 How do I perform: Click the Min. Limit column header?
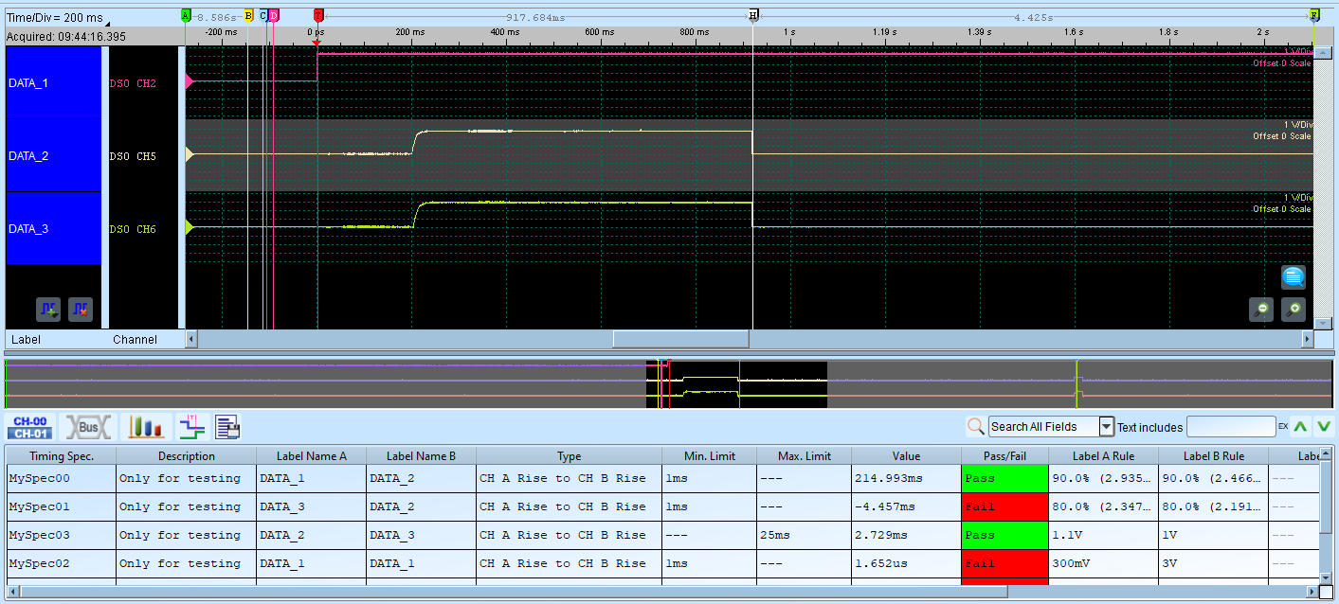click(709, 455)
